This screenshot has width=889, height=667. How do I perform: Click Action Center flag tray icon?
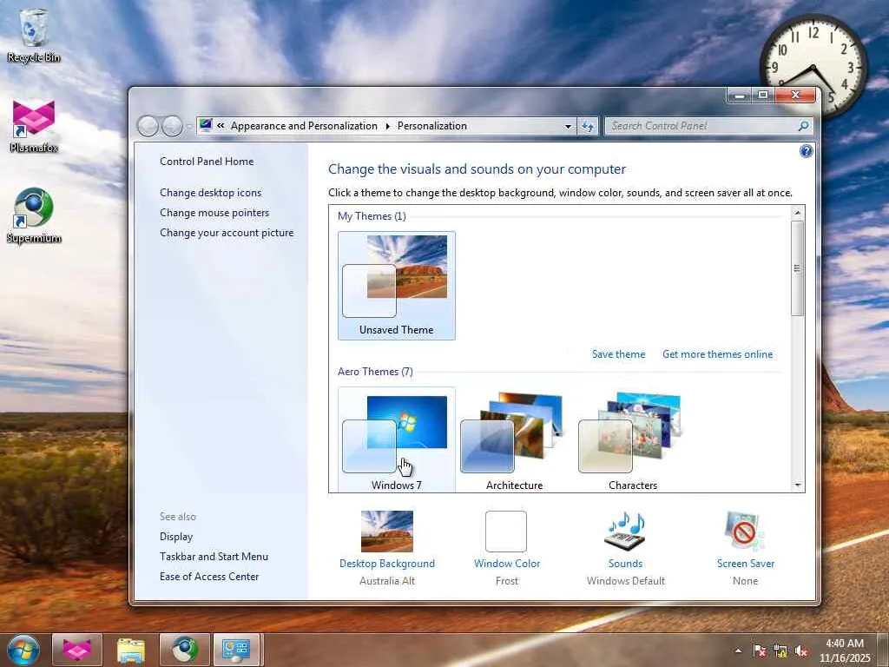pyautogui.click(x=760, y=651)
